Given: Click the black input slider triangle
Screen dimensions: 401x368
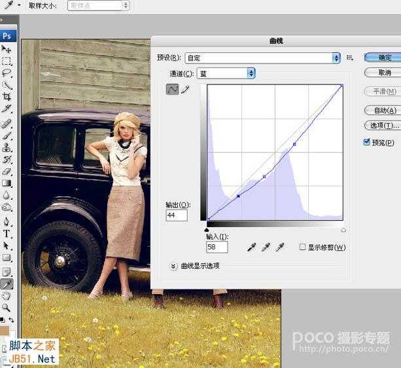Looking at the screenshot, I should [207, 230].
